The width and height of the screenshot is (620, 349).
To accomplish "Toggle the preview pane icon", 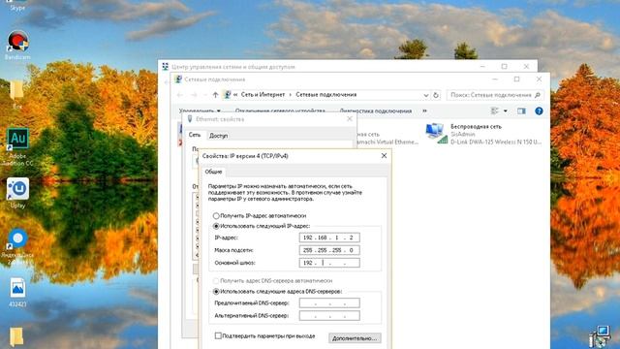I will pos(521,111).
